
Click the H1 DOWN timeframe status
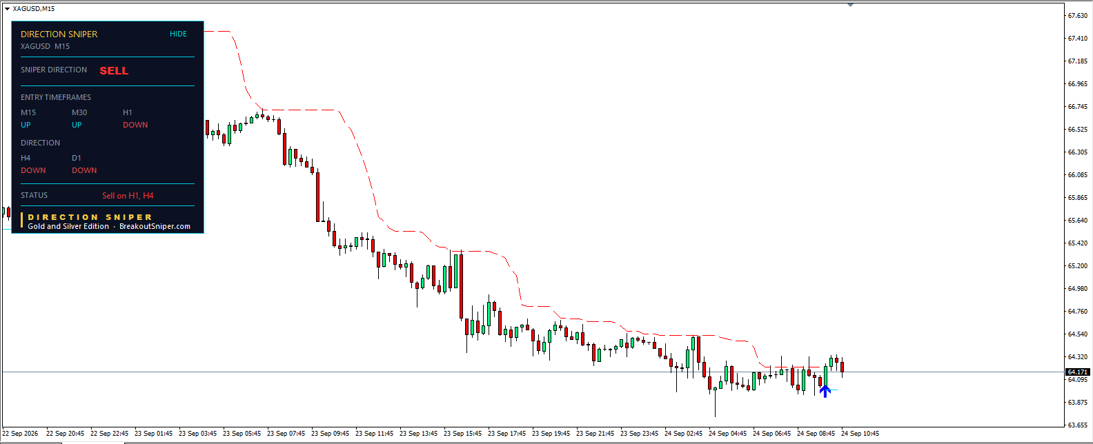tap(135, 125)
